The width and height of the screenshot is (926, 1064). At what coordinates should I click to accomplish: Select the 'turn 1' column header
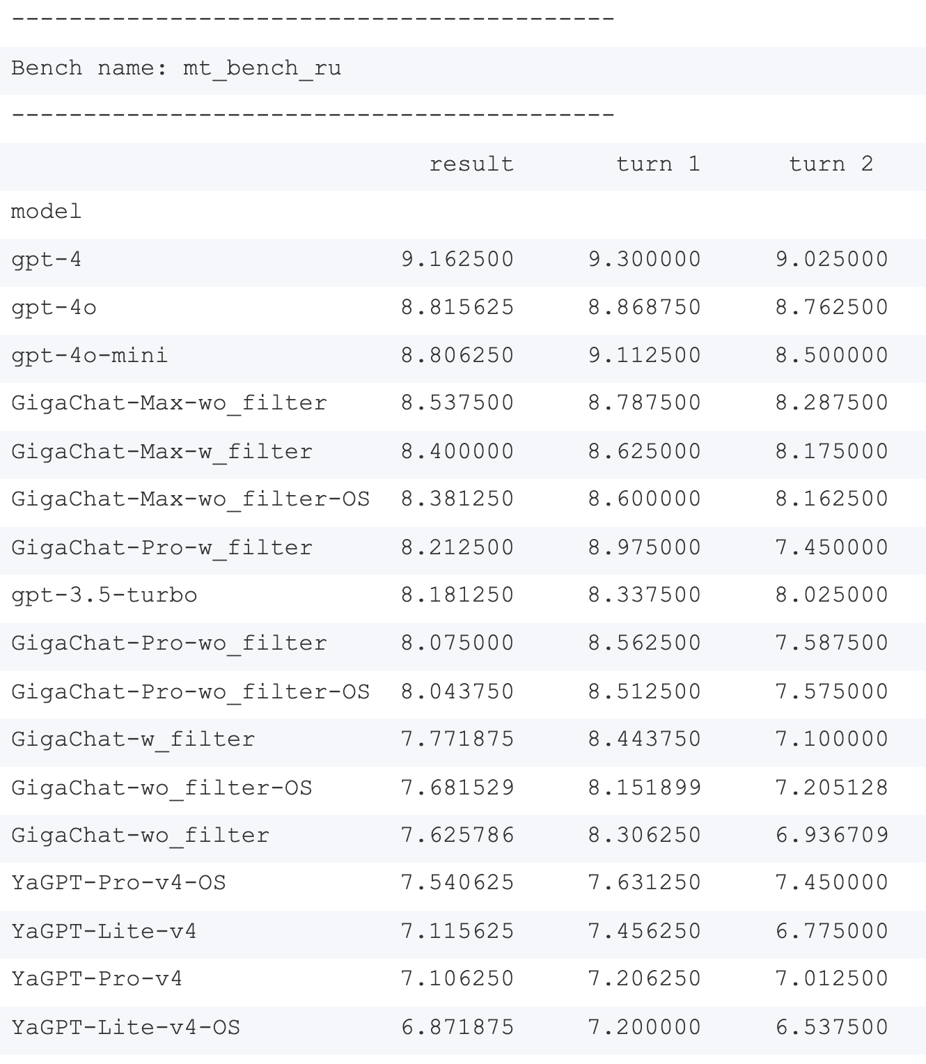click(x=658, y=164)
